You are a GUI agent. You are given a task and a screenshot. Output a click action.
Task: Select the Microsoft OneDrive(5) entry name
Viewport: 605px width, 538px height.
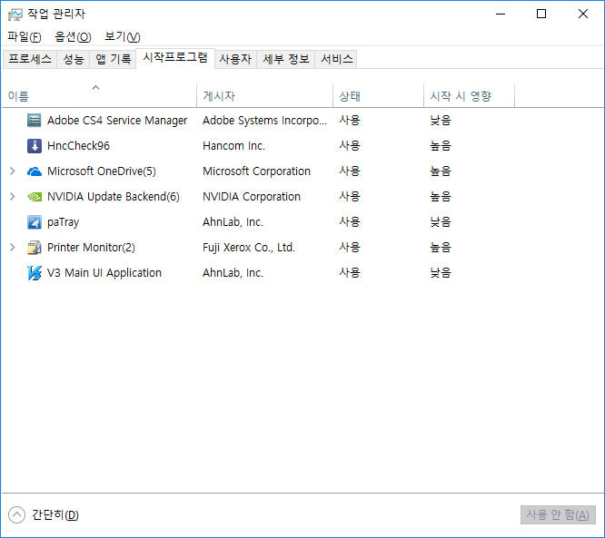point(102,171)
